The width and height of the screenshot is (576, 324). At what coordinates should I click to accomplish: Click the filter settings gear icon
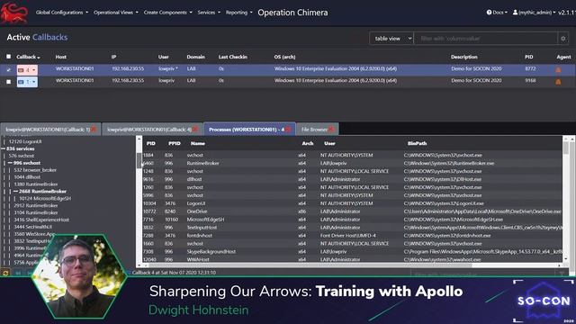click(562, 38)
